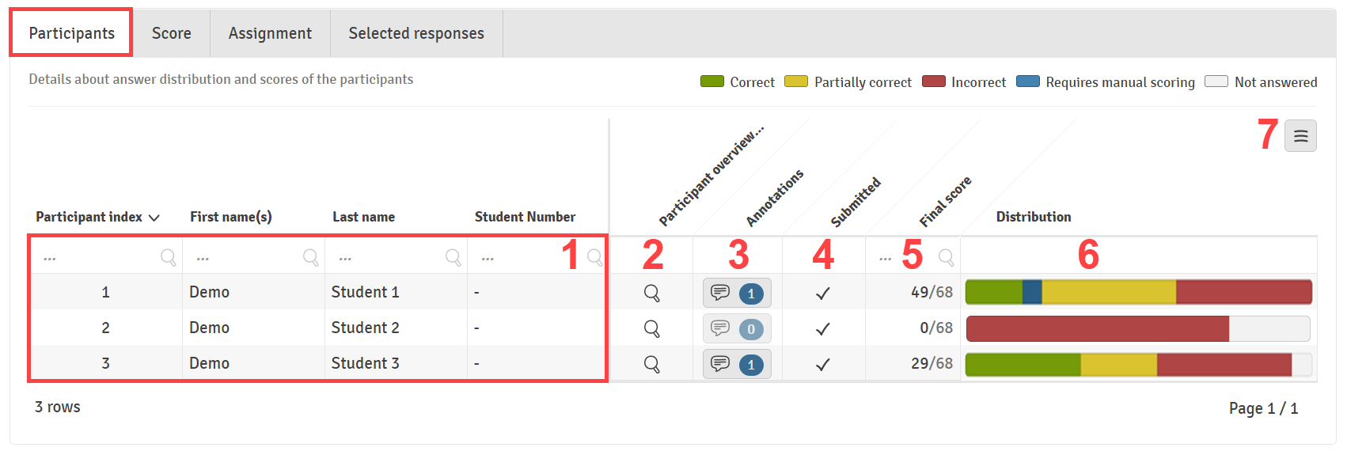Viewport: 1347px width, 451px height.
Task: View annotations for Demo Student 3
Action: pos(737,364)
